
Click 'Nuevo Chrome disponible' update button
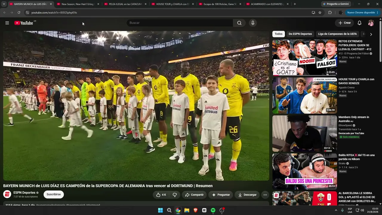point(363,13)
